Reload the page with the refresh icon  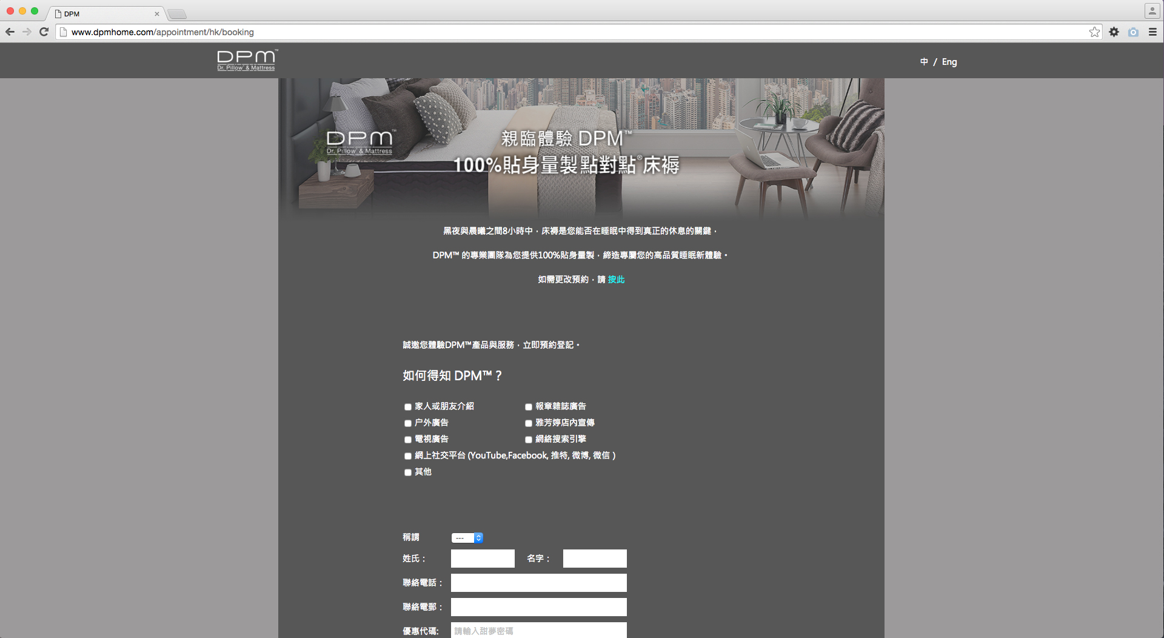click(44, 32)
